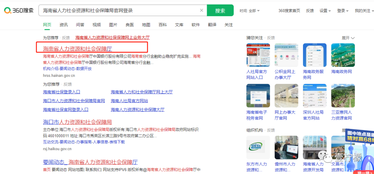This screenshot has height=174, width=374.
Task: Switch to the 问答 tab
Action: [x=80, y=25]
